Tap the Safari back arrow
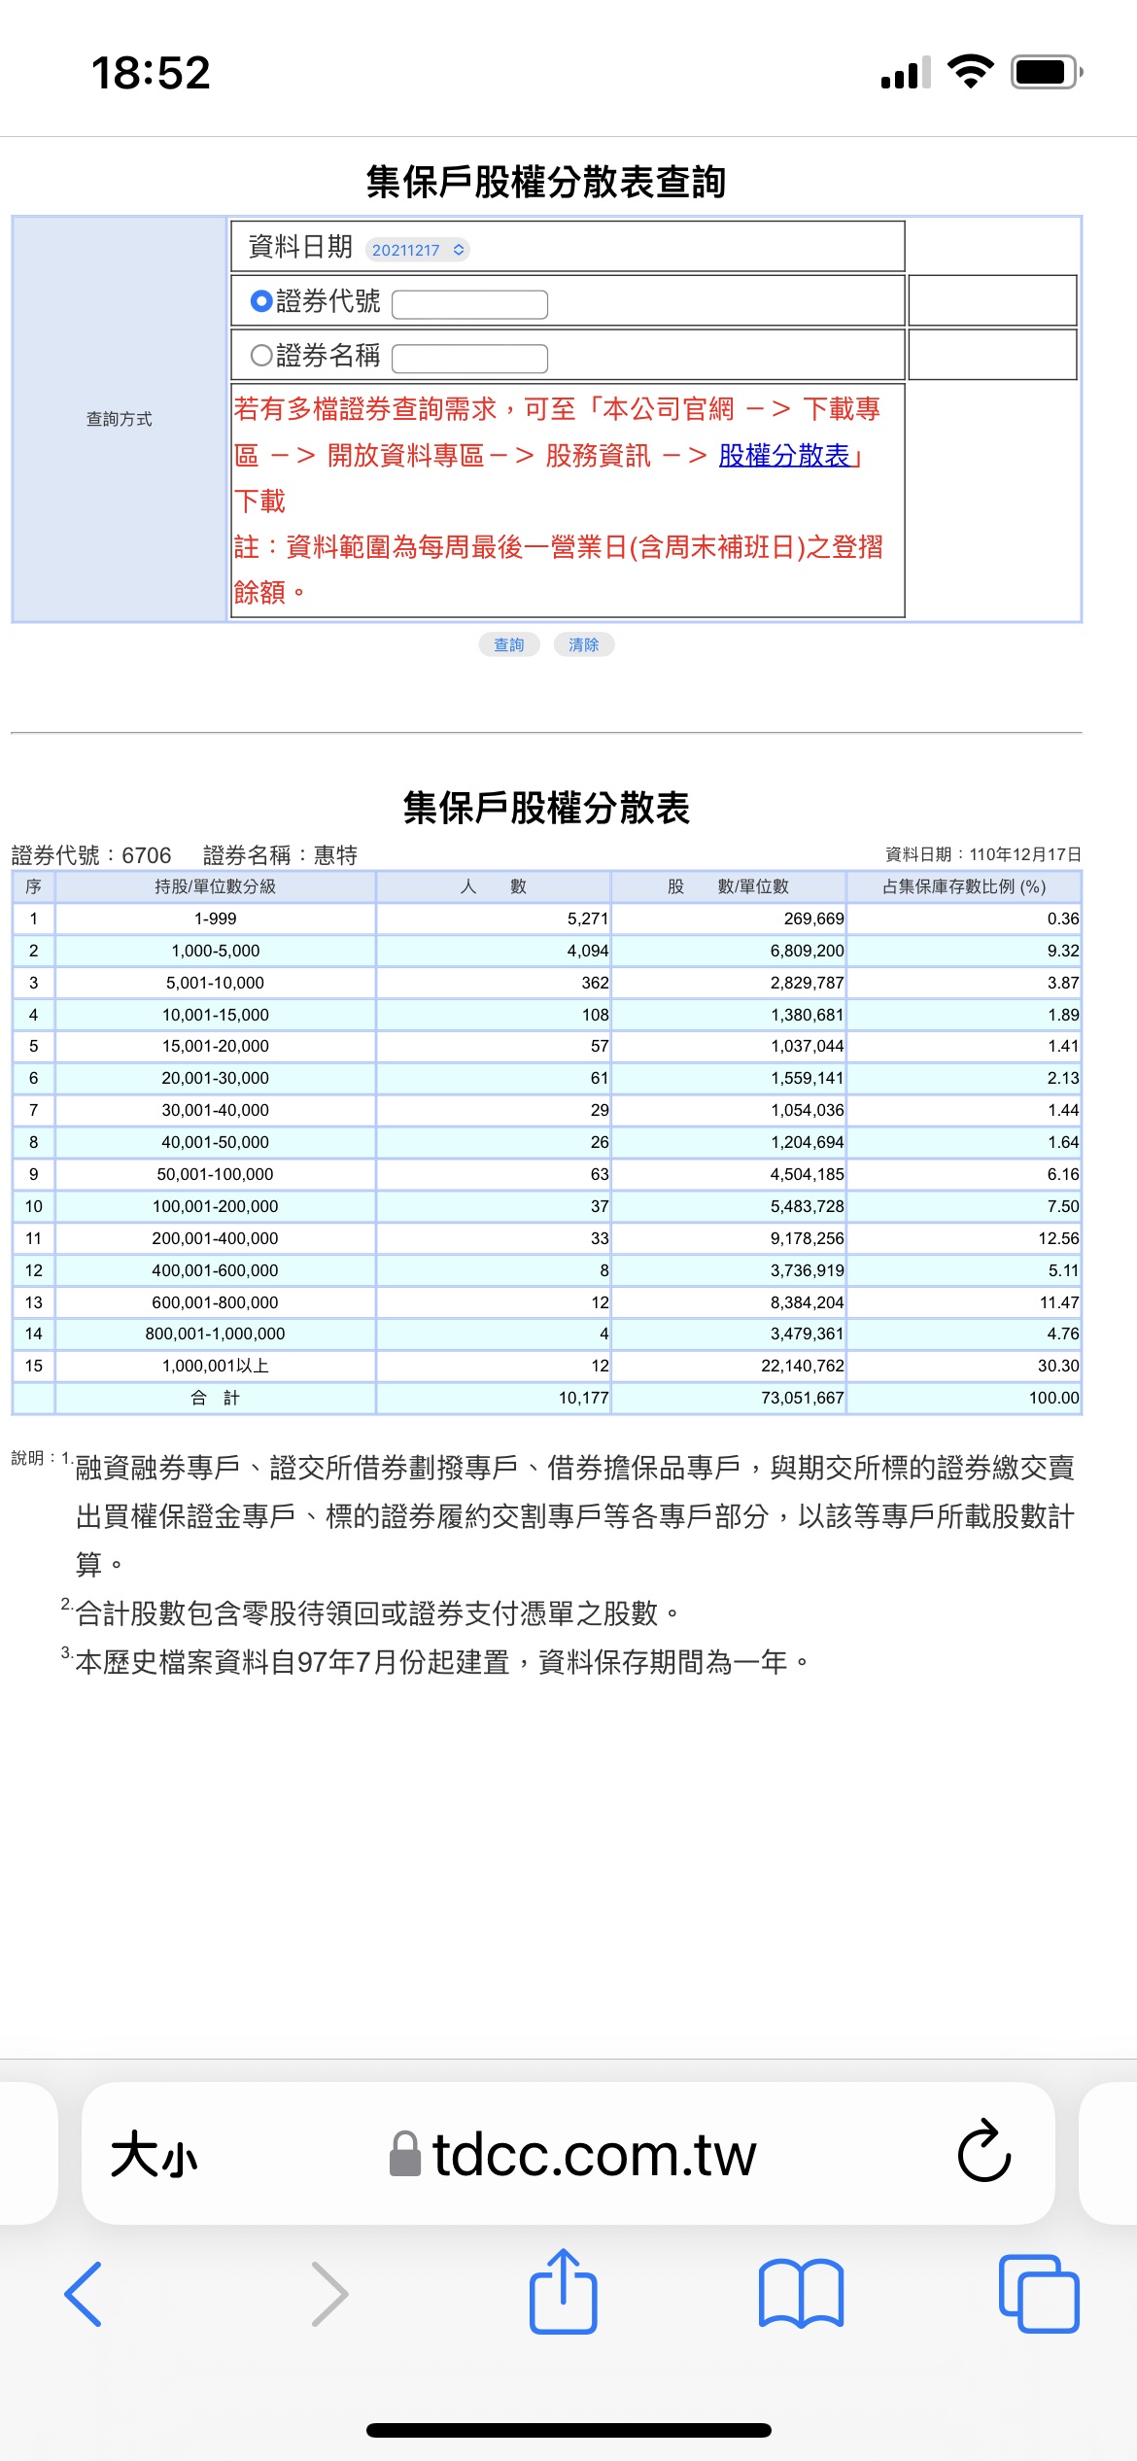Screen dimensions: 1137x2461 tap(84, 2294)
